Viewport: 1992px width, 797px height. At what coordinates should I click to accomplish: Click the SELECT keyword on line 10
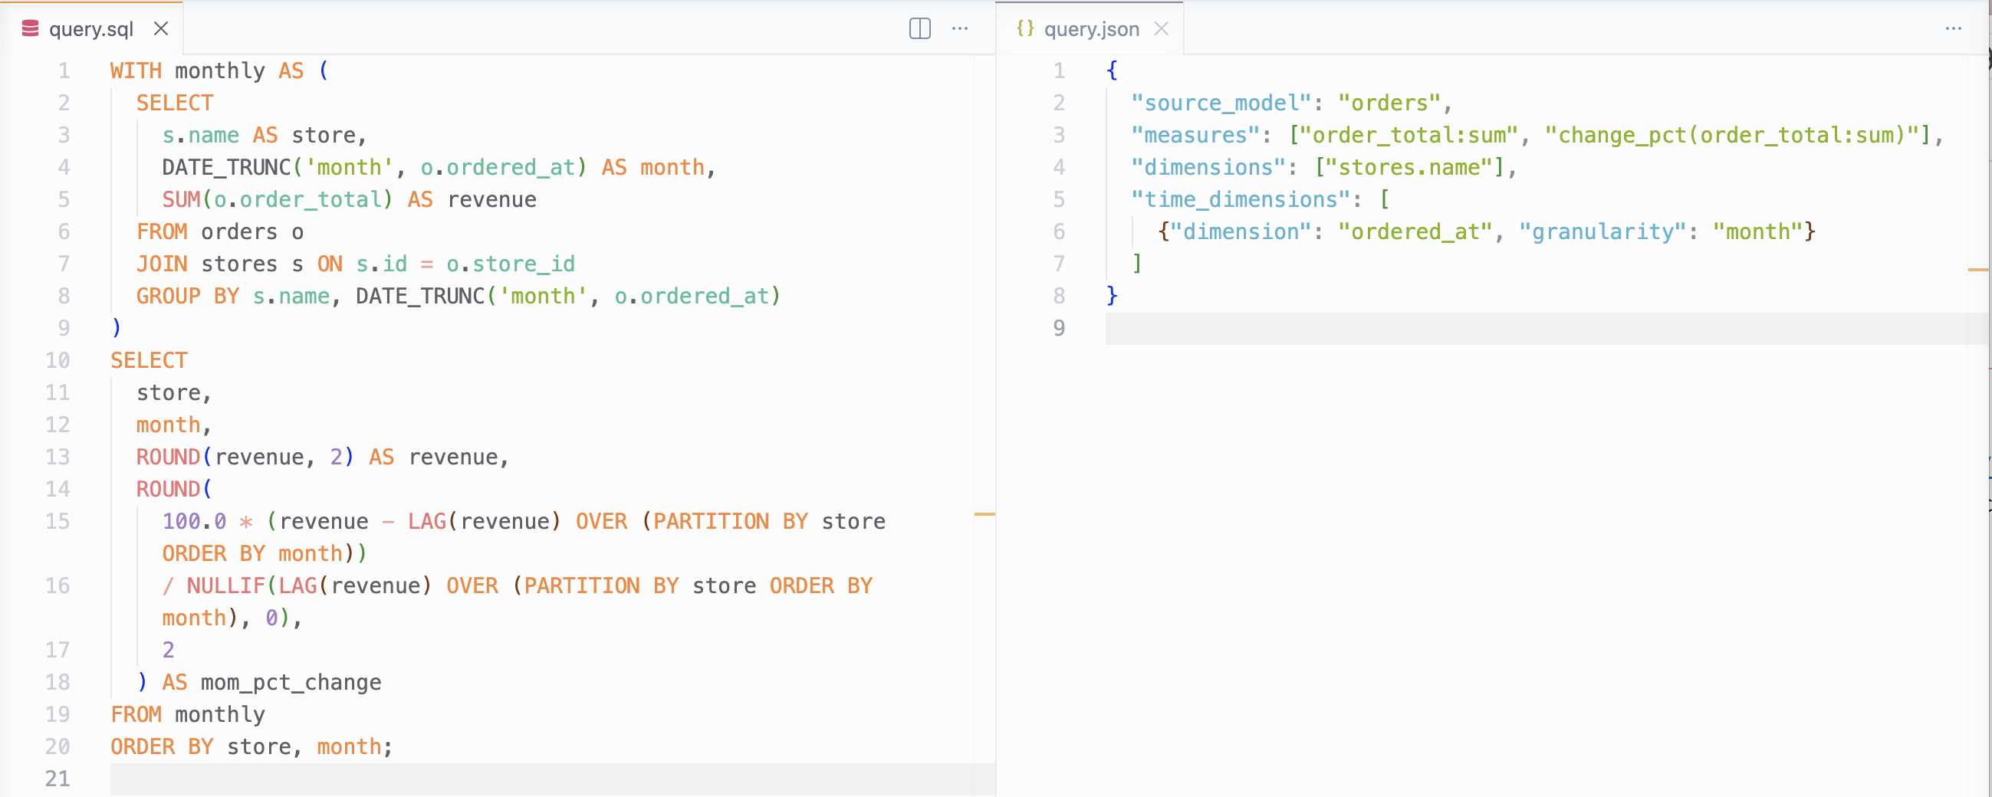pos(149,360)
